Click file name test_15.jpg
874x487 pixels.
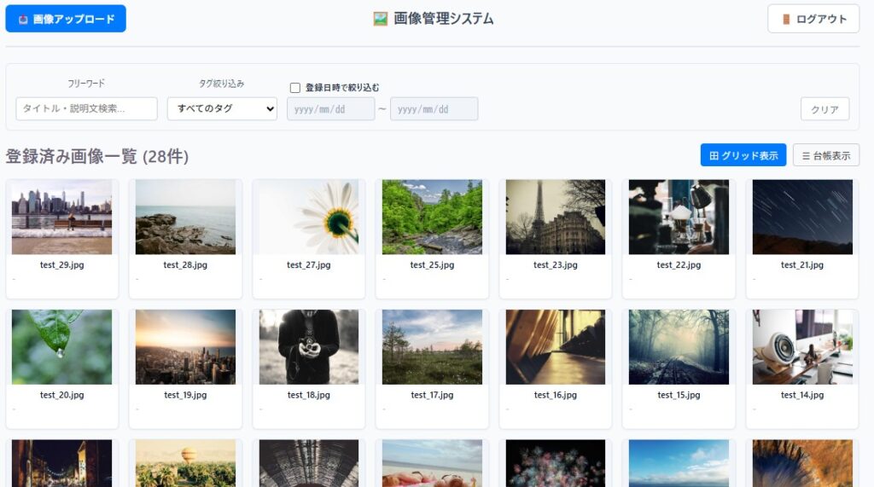(679, 395)
